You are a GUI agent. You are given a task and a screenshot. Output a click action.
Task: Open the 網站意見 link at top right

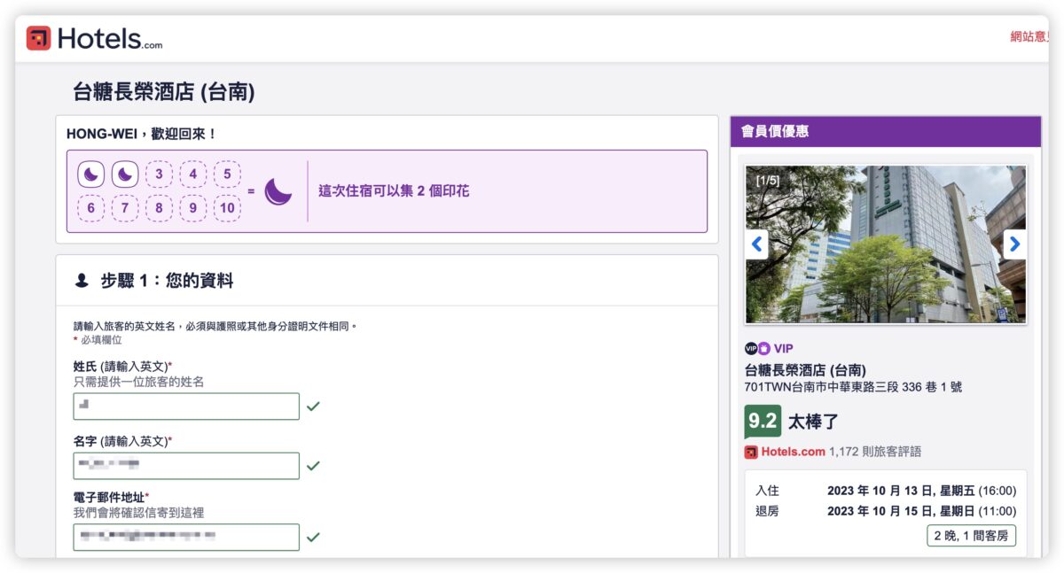click(1029, 36)
